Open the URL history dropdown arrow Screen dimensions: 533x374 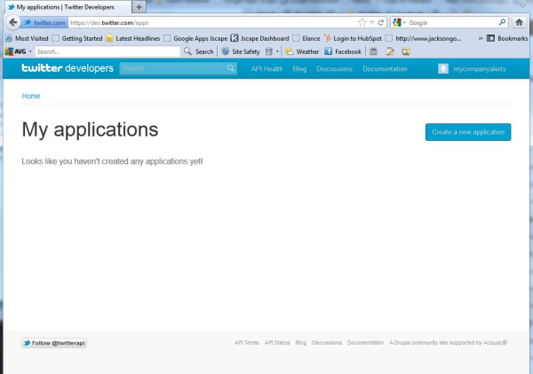[371, 22]
